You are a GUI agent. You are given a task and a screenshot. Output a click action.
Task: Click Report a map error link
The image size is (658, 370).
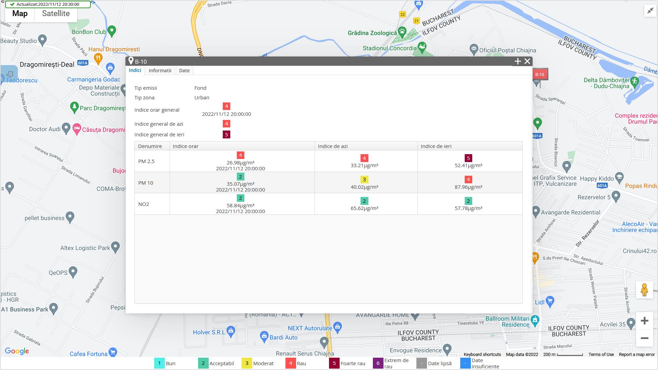point(636,355)
